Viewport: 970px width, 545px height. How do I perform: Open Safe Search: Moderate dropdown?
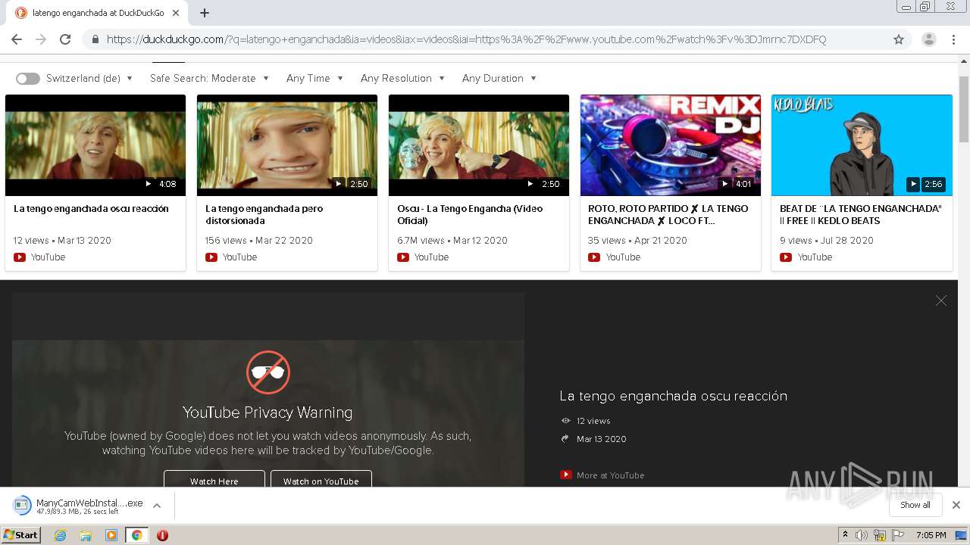(209, 79)
